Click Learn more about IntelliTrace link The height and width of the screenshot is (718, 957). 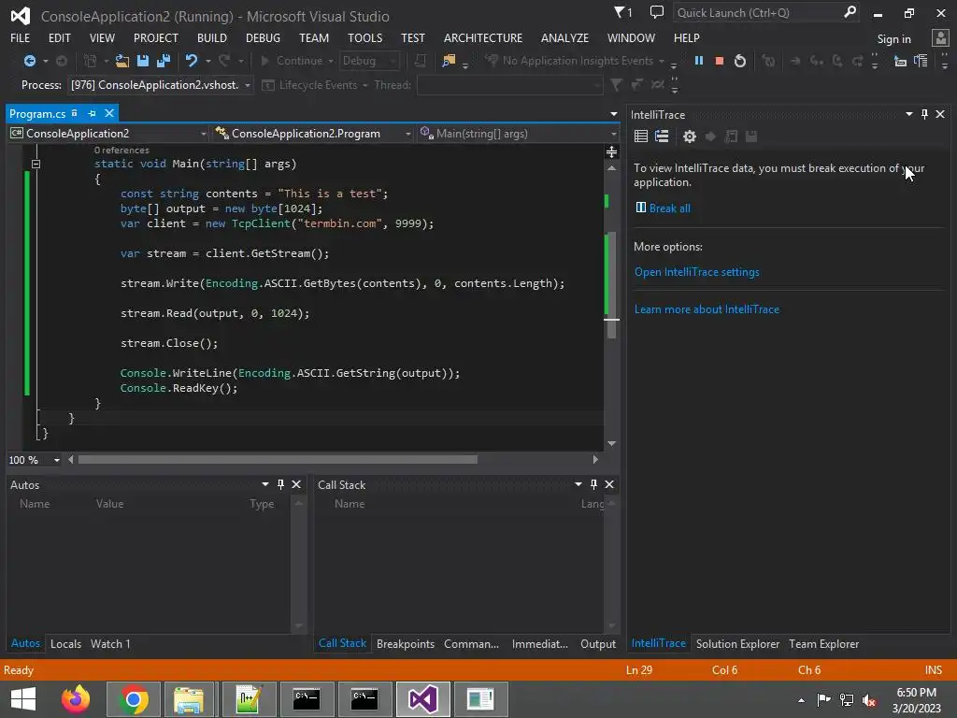click(x=707, y=309)
